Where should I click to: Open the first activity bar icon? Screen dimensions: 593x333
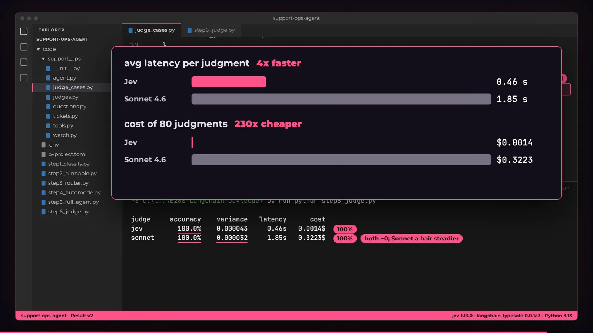24,31
